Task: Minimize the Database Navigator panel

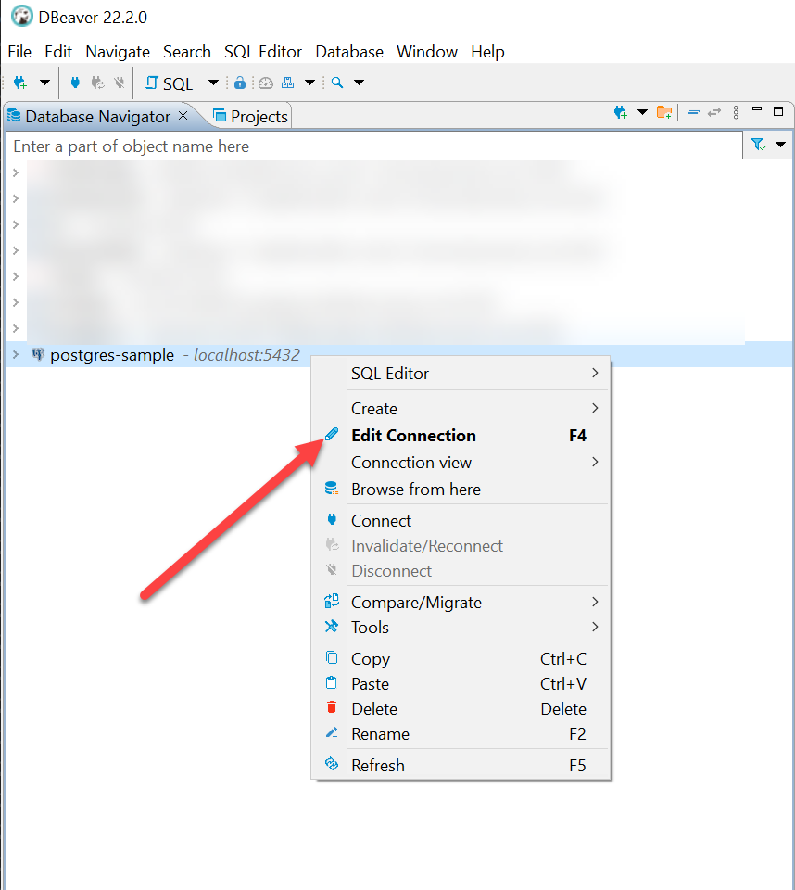Action: pyautogui.click(x=757, y=108)
